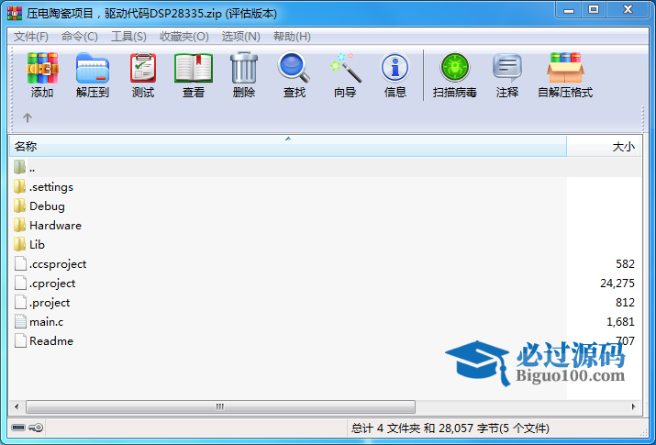Select the parent folder '..' icon
The width and height of the screenshot is (656, 445).
19,167
